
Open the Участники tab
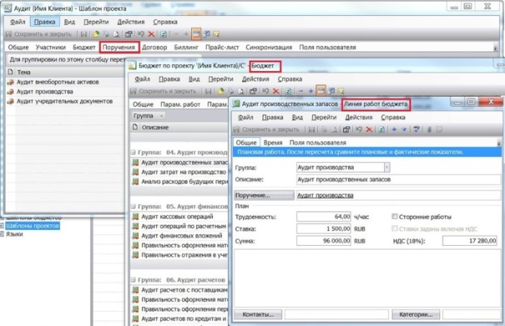(50, 47)
